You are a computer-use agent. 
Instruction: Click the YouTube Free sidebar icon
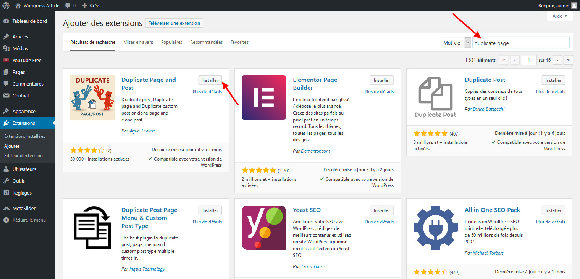point(6,60)
